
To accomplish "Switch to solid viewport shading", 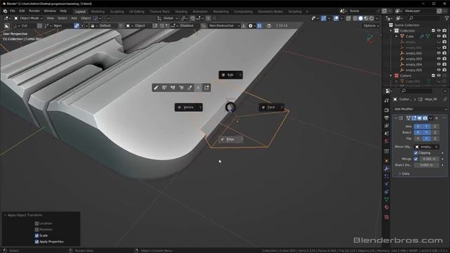I will 361,18.
